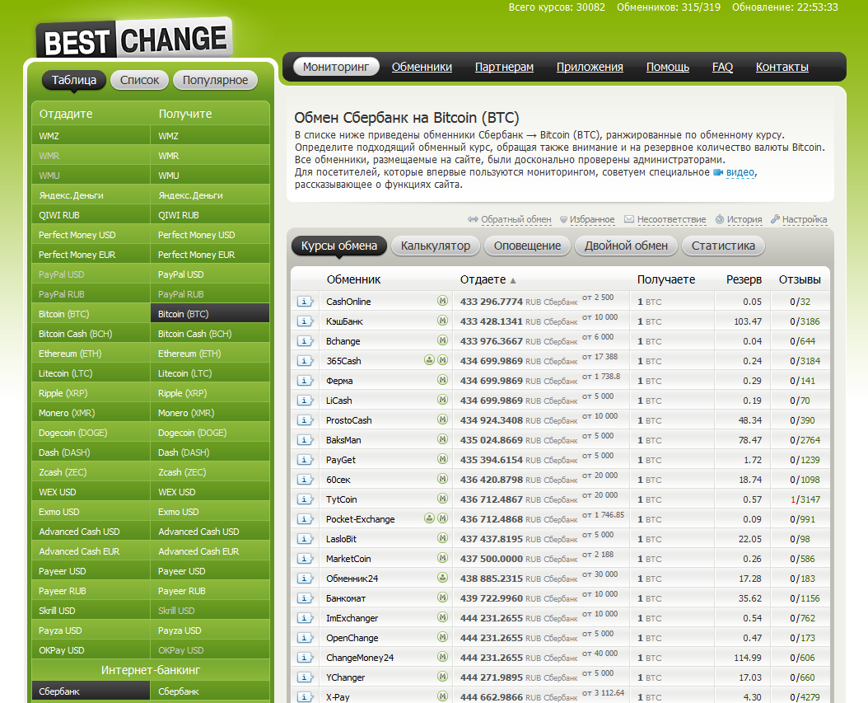Viewport: 868px width, 703px height.
Task: Click the wrench icon next to Настройка
Action: 775,219
